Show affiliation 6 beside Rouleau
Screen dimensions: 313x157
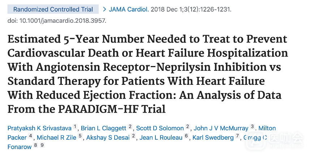pos(186,136)
